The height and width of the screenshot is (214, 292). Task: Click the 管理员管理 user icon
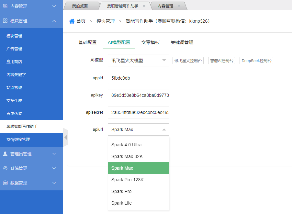coord(5,154)
